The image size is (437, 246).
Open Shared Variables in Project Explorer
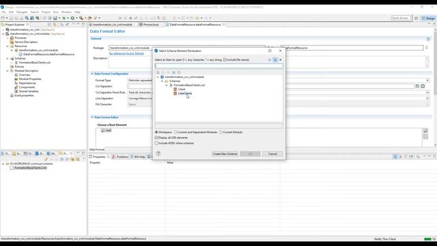(29, 91)
